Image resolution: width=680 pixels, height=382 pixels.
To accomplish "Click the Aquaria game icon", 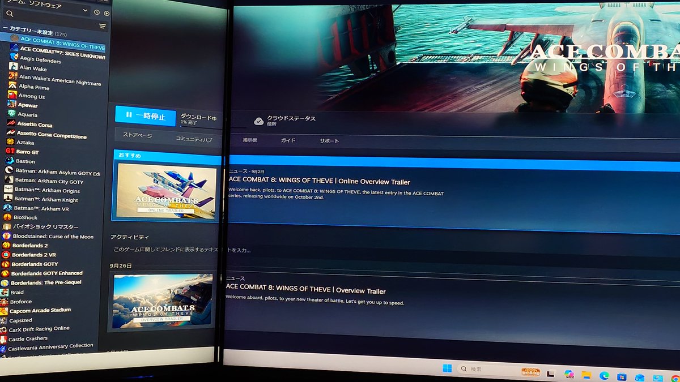I will 11,113.
